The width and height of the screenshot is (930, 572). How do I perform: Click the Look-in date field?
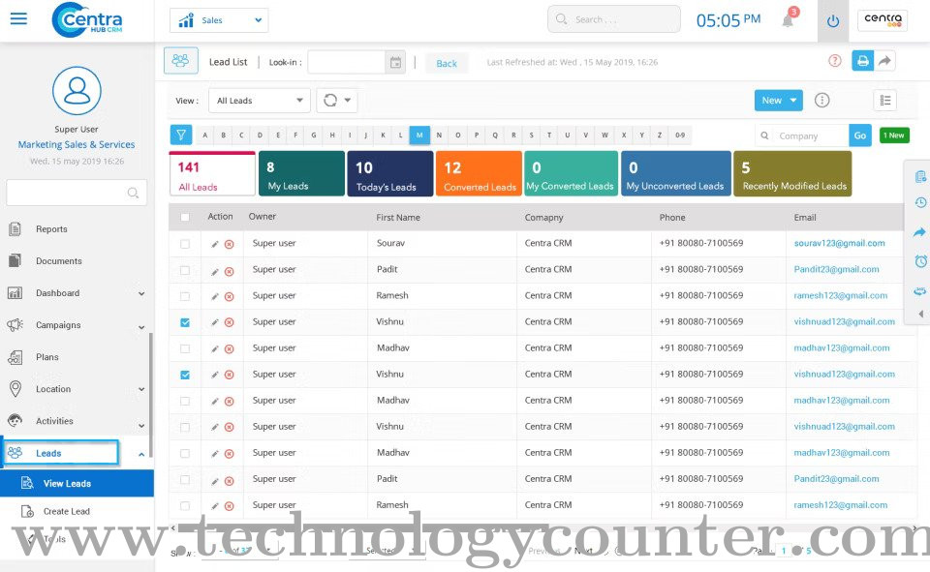pos(347,62)
